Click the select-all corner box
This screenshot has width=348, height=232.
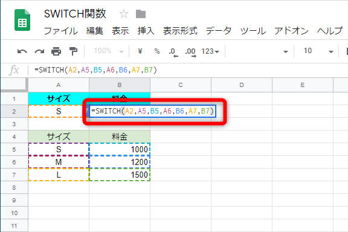pos(14,85)
